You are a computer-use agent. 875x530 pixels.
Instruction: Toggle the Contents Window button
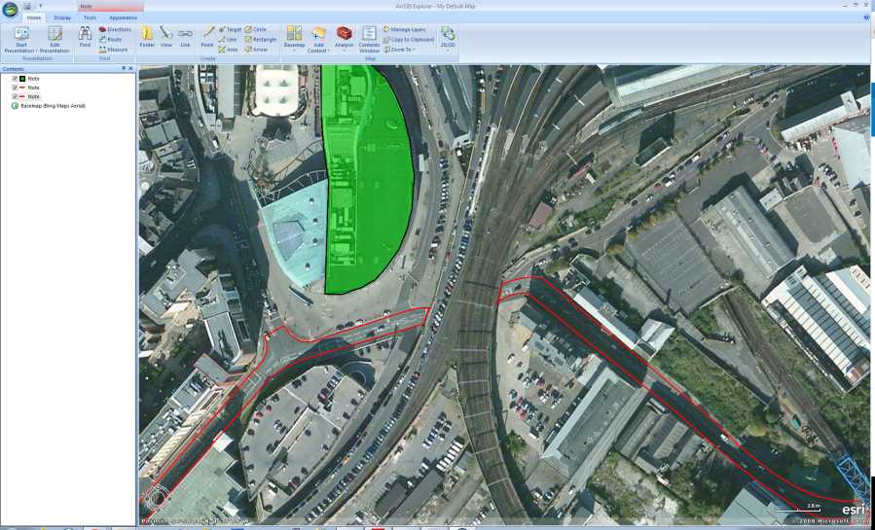pyautogui.click(x=369, y=40)
